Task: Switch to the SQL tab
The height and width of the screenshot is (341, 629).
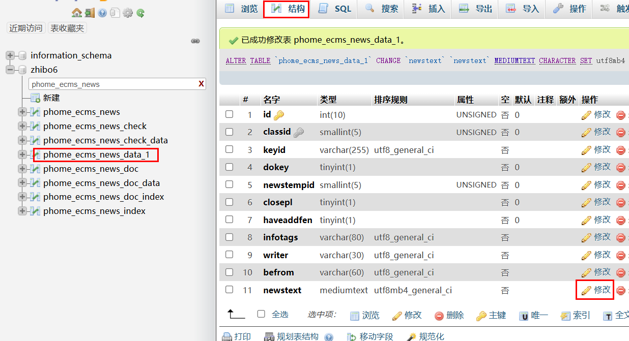Action: click(x=335, y=9)
